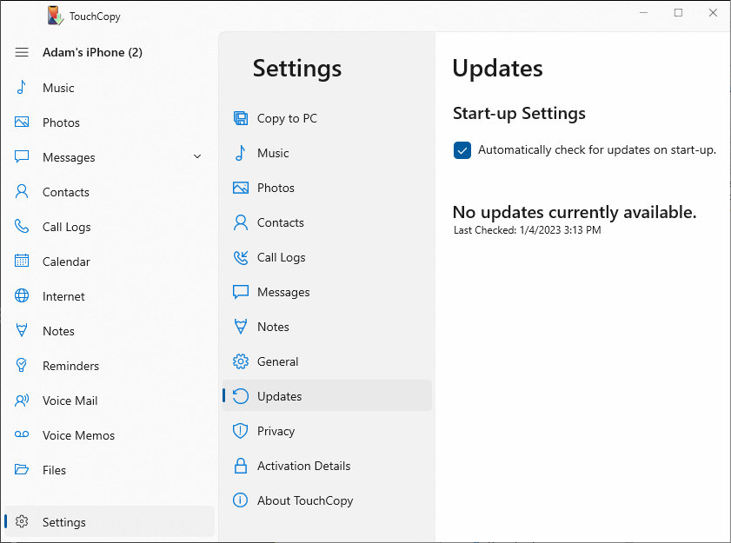731x543 pixels.
Task: Uncheck automatic update check on start-up
Action: pyautogui.click(x=462, y=150)
